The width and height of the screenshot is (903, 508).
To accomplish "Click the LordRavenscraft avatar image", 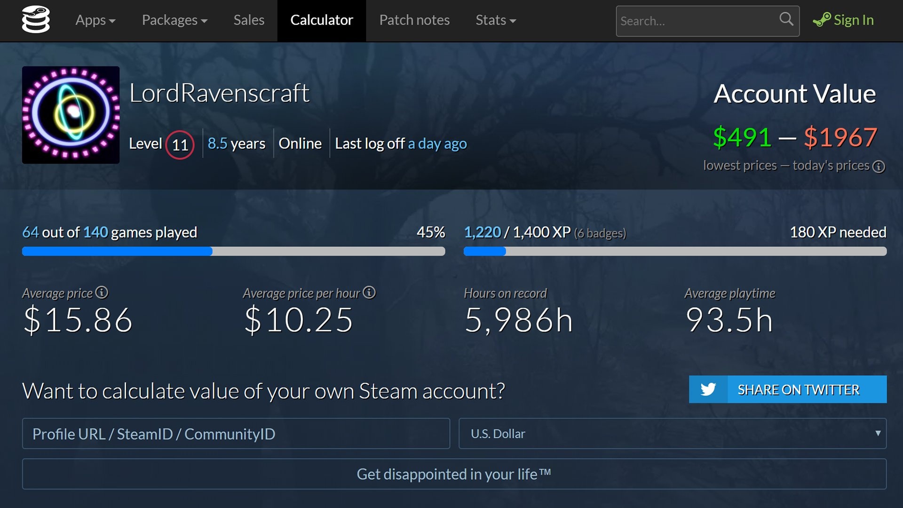I will tap(71, 115).
